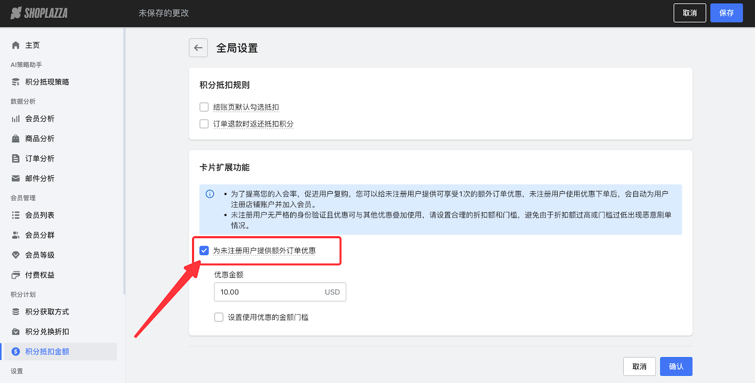Check 订单退款时返还抵扣积分 option
The height and width of the screenshot is (383, 755).
[x=204, y=124]
